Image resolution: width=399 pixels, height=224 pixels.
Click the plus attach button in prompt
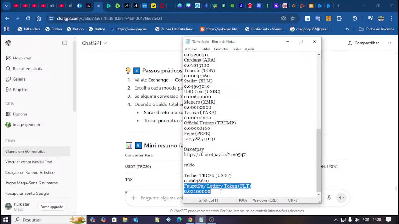133,198
